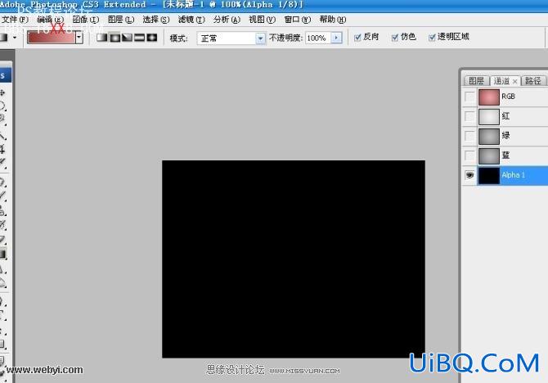Open the 图像 (Image) menu
The width and height of the screenshot is (548, 383).
click(x=86, y=20)
